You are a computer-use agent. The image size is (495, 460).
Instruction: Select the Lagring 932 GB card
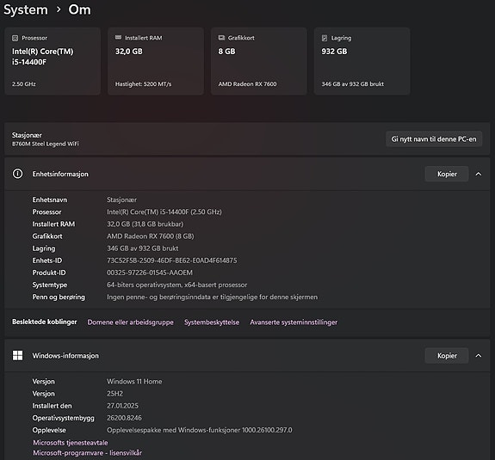(362, 61)
